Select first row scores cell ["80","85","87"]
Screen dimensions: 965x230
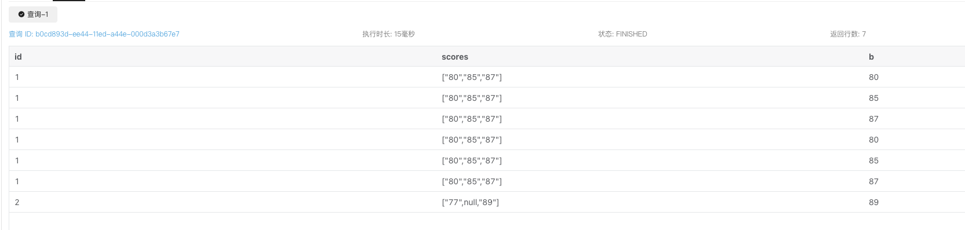(472, 77)
